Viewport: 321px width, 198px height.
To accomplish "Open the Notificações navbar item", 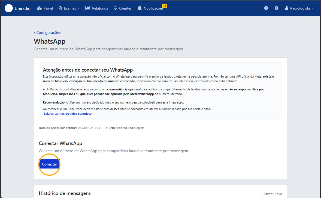I will [x=151, y=8].
